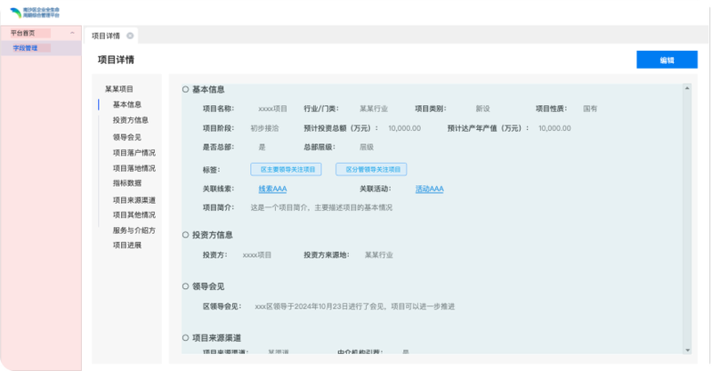Click the 新设 project category value
Viewport: 712px width, 371px height.
482,109
